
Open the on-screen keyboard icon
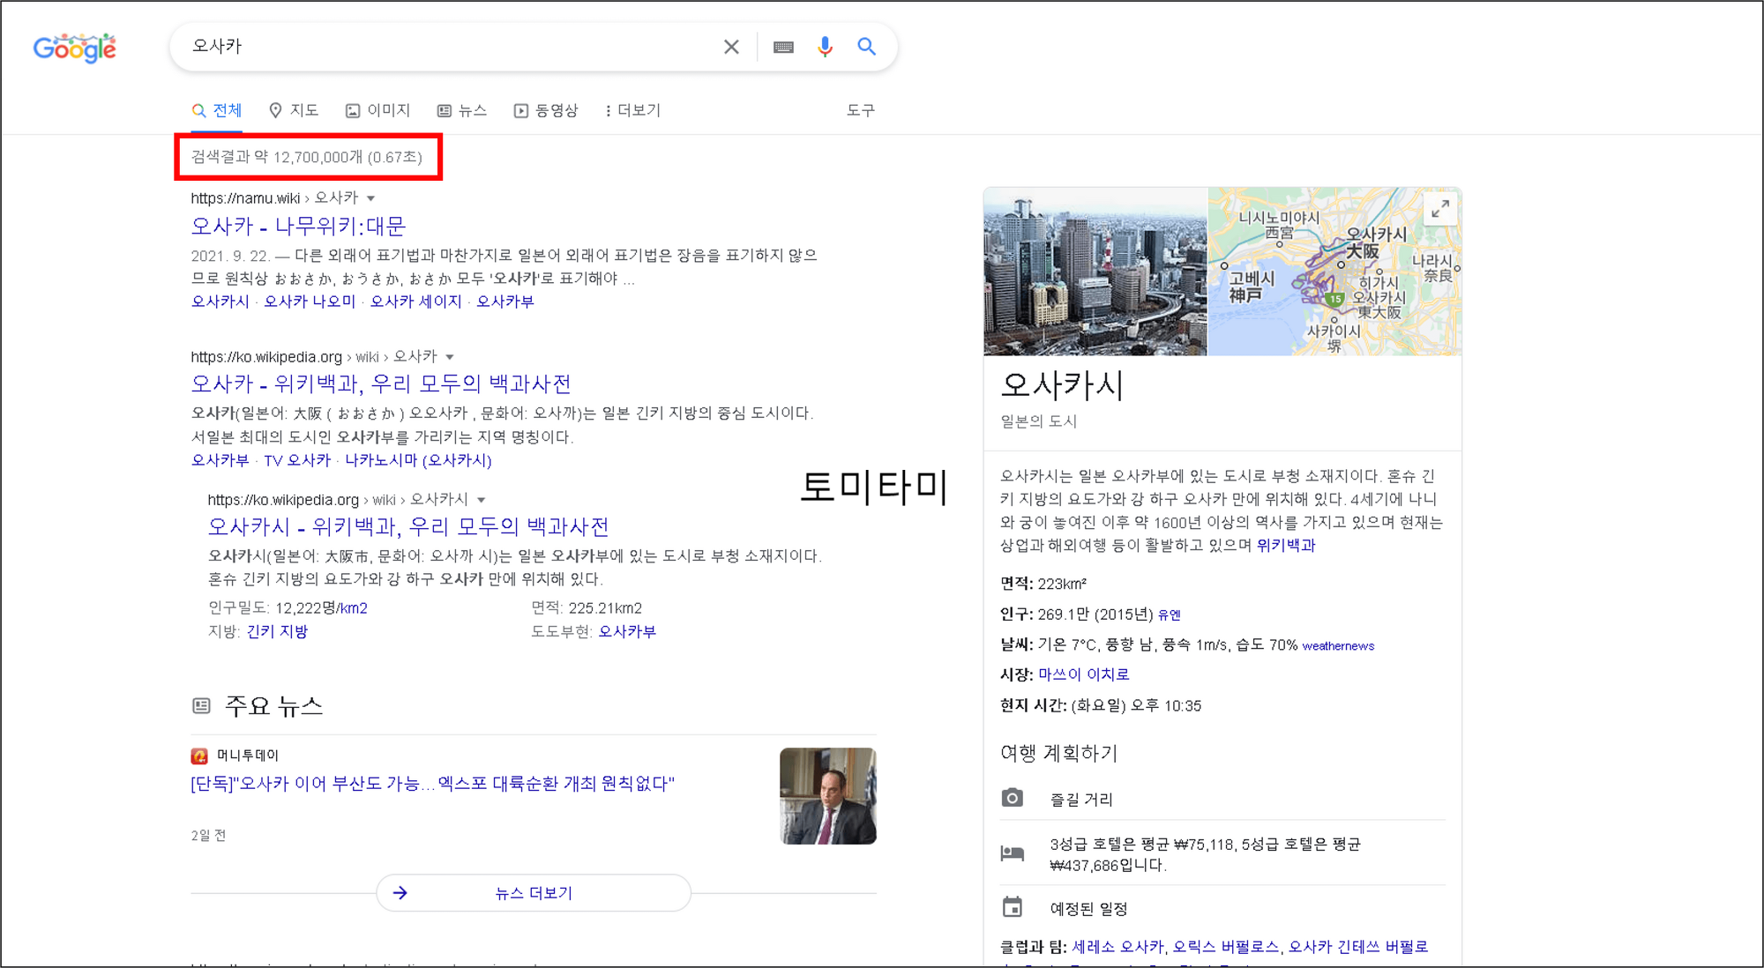783,47
